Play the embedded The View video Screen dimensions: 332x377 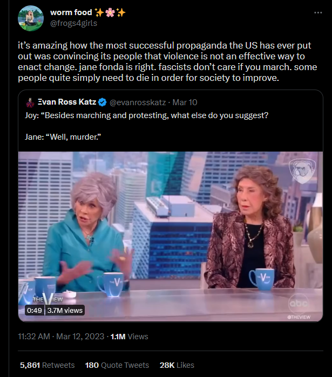(170, 236)
